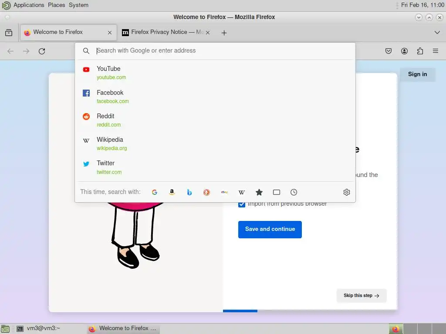Search open tabs with tab icon
Viewport: 446px width, 334px height.
pos(277,192)
